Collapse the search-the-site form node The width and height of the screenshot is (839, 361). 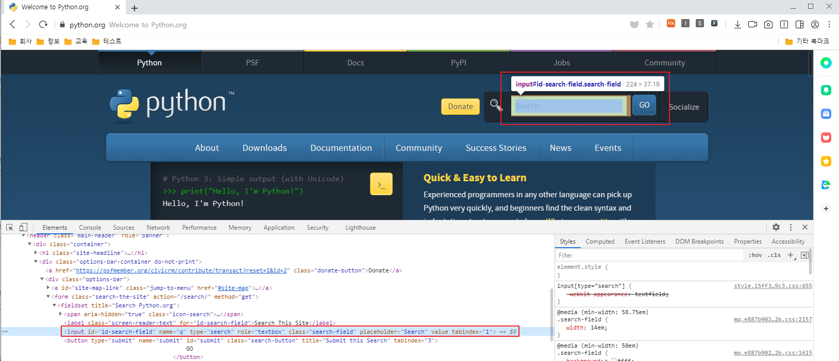coord(48,297)
